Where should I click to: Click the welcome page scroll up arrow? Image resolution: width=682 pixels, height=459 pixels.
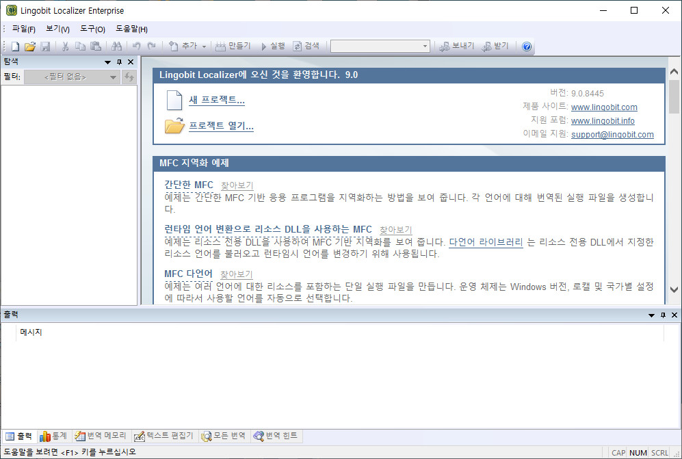(x=674, y=71)
